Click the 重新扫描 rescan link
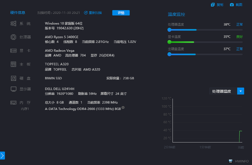Viewport: 252px width, 165px height. click(95, 13)
